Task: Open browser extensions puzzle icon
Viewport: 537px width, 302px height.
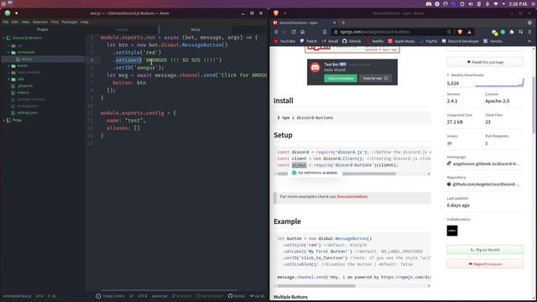Action: click(512, 32)
